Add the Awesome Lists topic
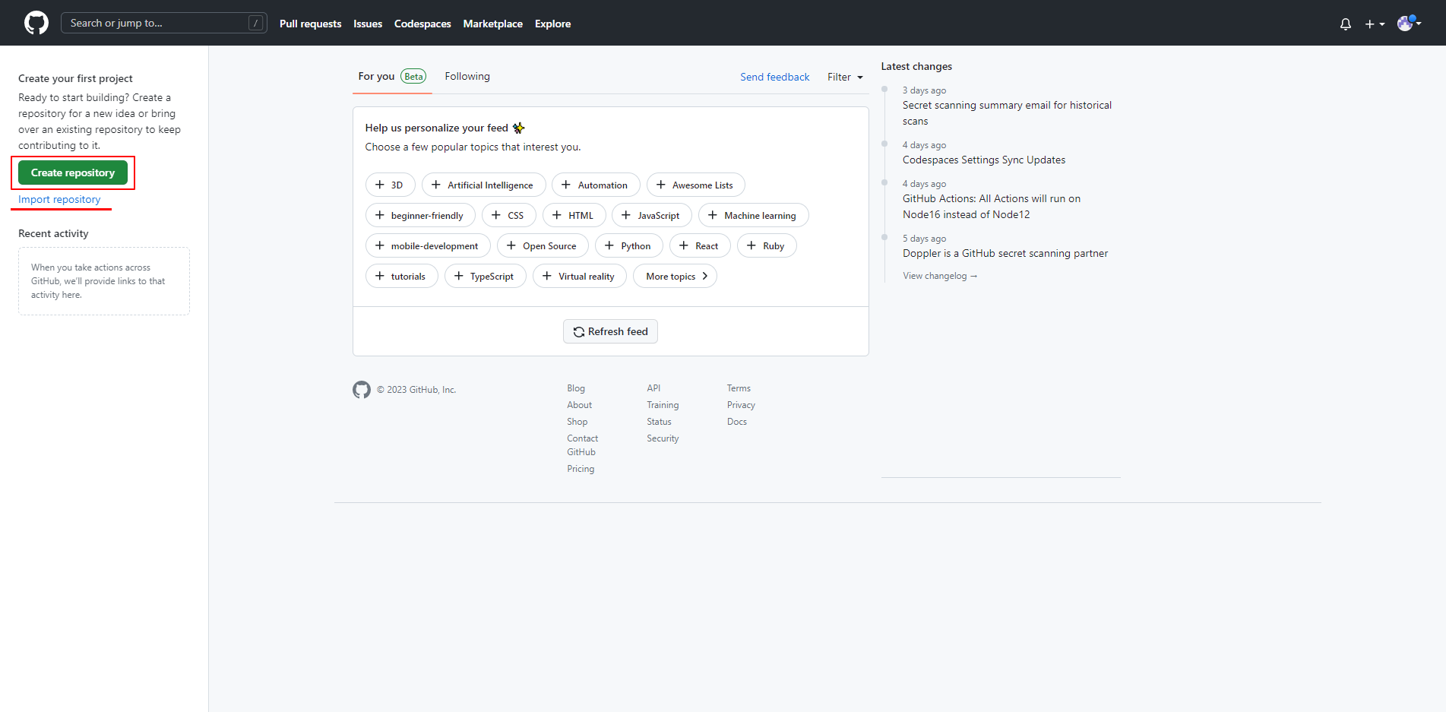 click(695, 185)
